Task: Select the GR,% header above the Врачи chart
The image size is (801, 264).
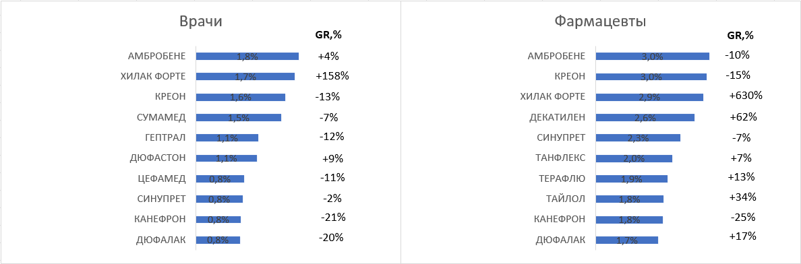Action: click(x=328, y=35)
